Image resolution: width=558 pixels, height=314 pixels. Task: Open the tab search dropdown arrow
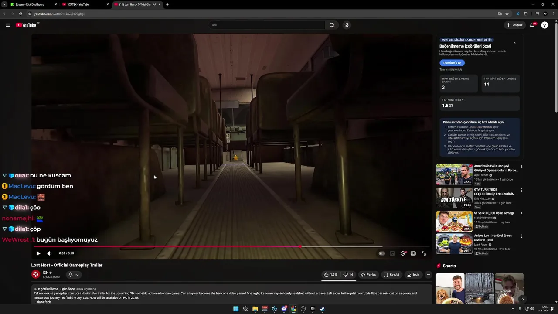pyautogui.click(x=4, y=4)
